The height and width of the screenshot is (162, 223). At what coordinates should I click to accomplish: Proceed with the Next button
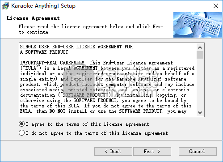pos(152,151)
